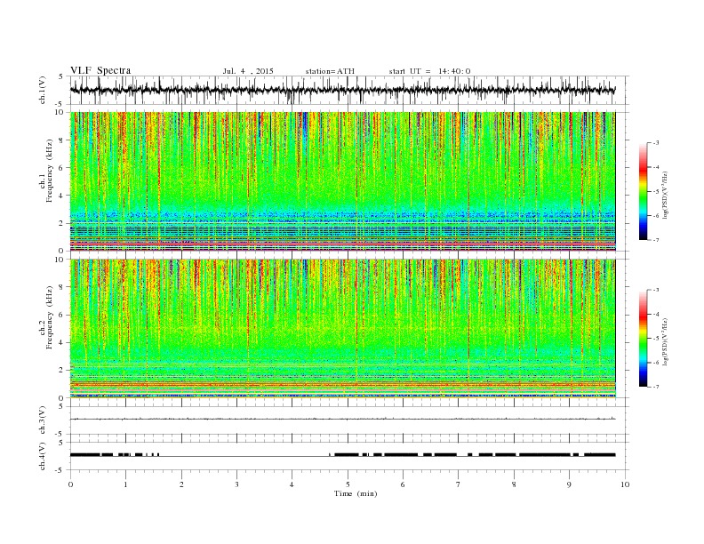Select the "start UT = 14:40:0" text

[429, 71]
